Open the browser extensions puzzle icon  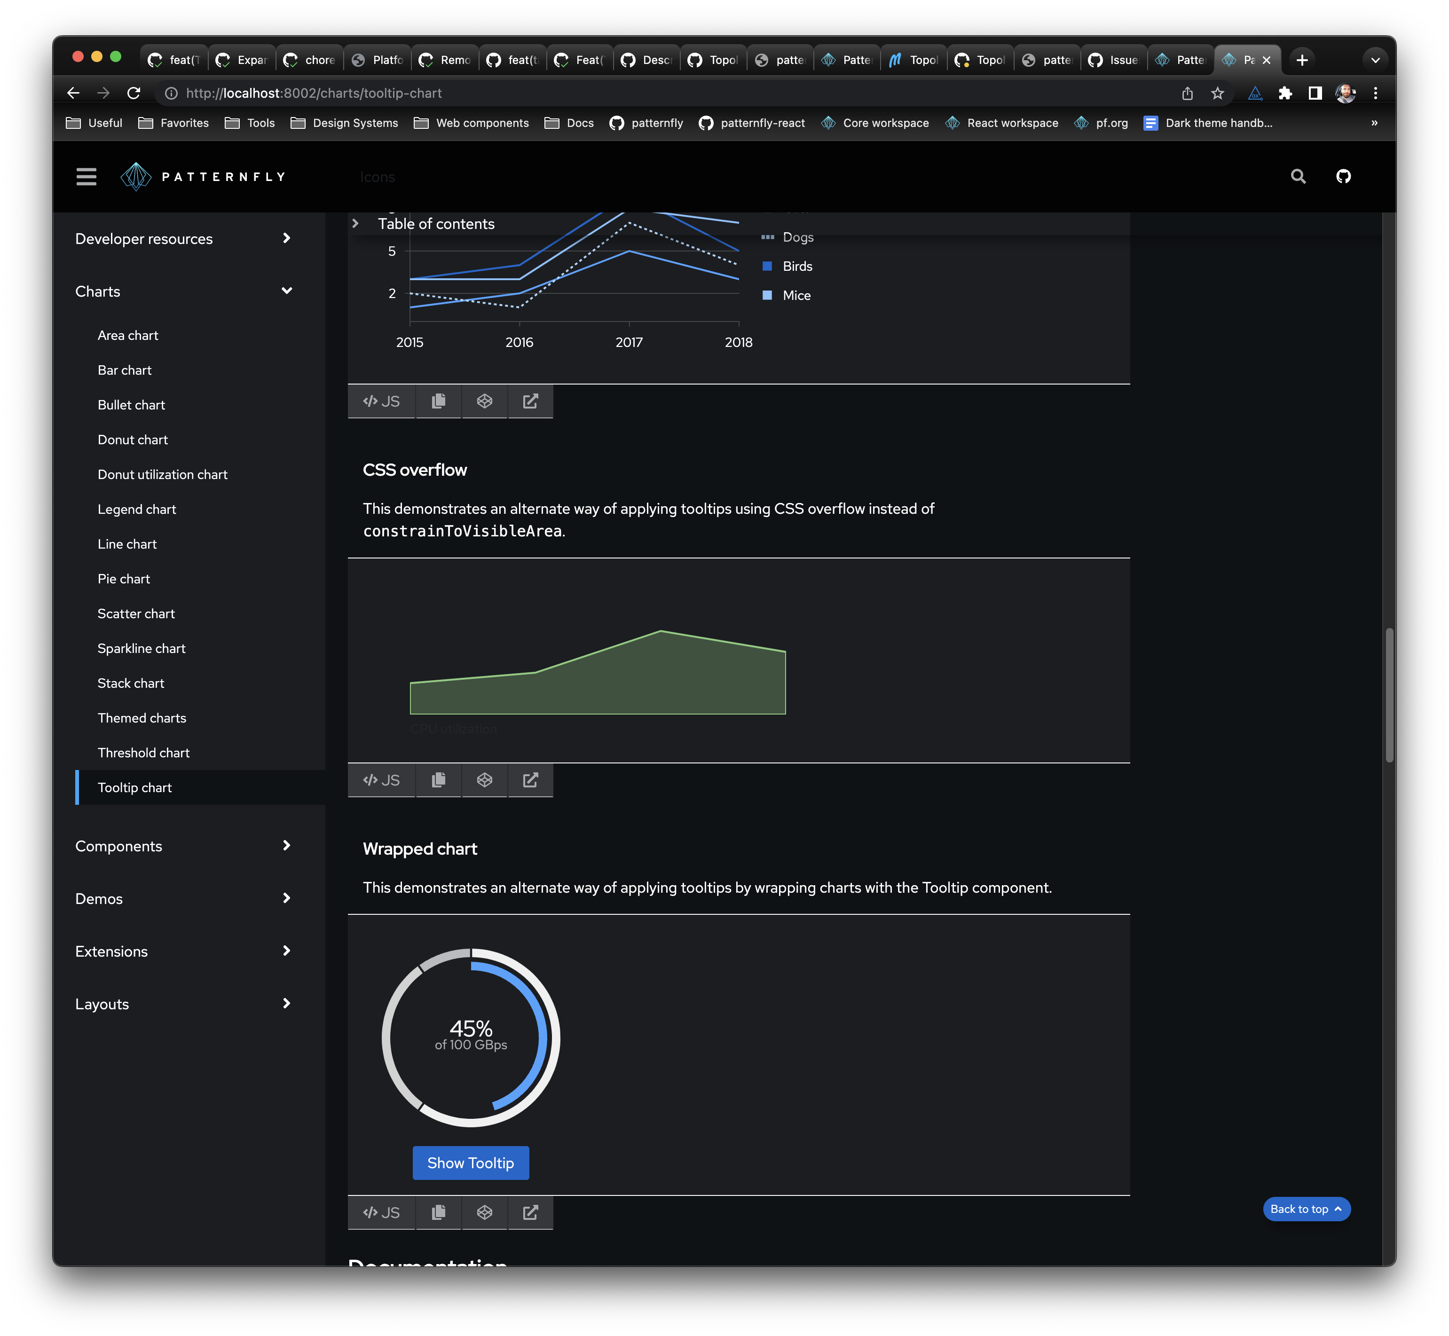coord(1285,93)
